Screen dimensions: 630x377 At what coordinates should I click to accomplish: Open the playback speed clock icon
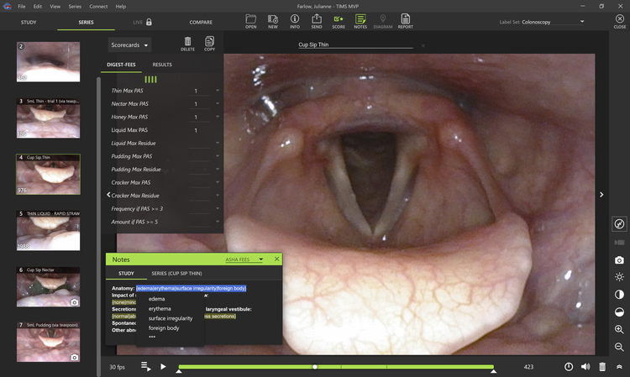click(569, 367)
